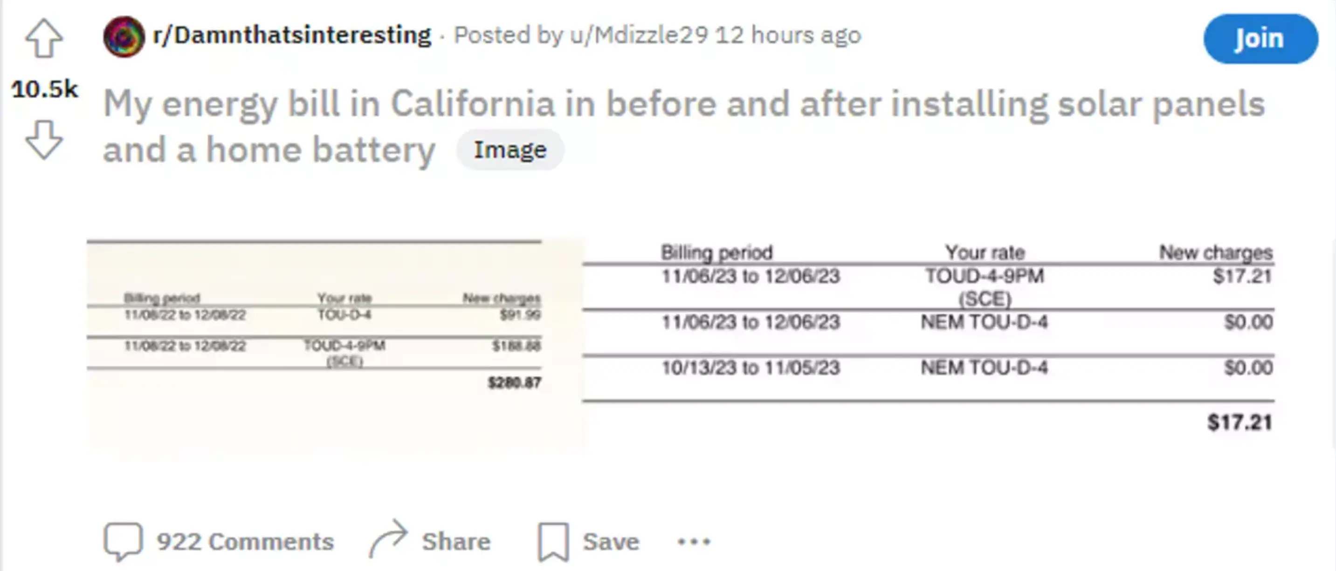Click the Save label text

coord(611,541)
